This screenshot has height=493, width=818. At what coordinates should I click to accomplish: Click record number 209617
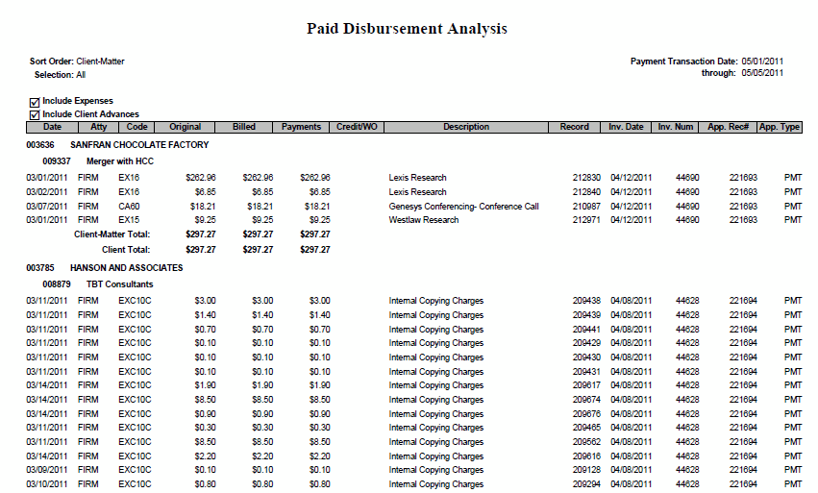coord(586,385)
